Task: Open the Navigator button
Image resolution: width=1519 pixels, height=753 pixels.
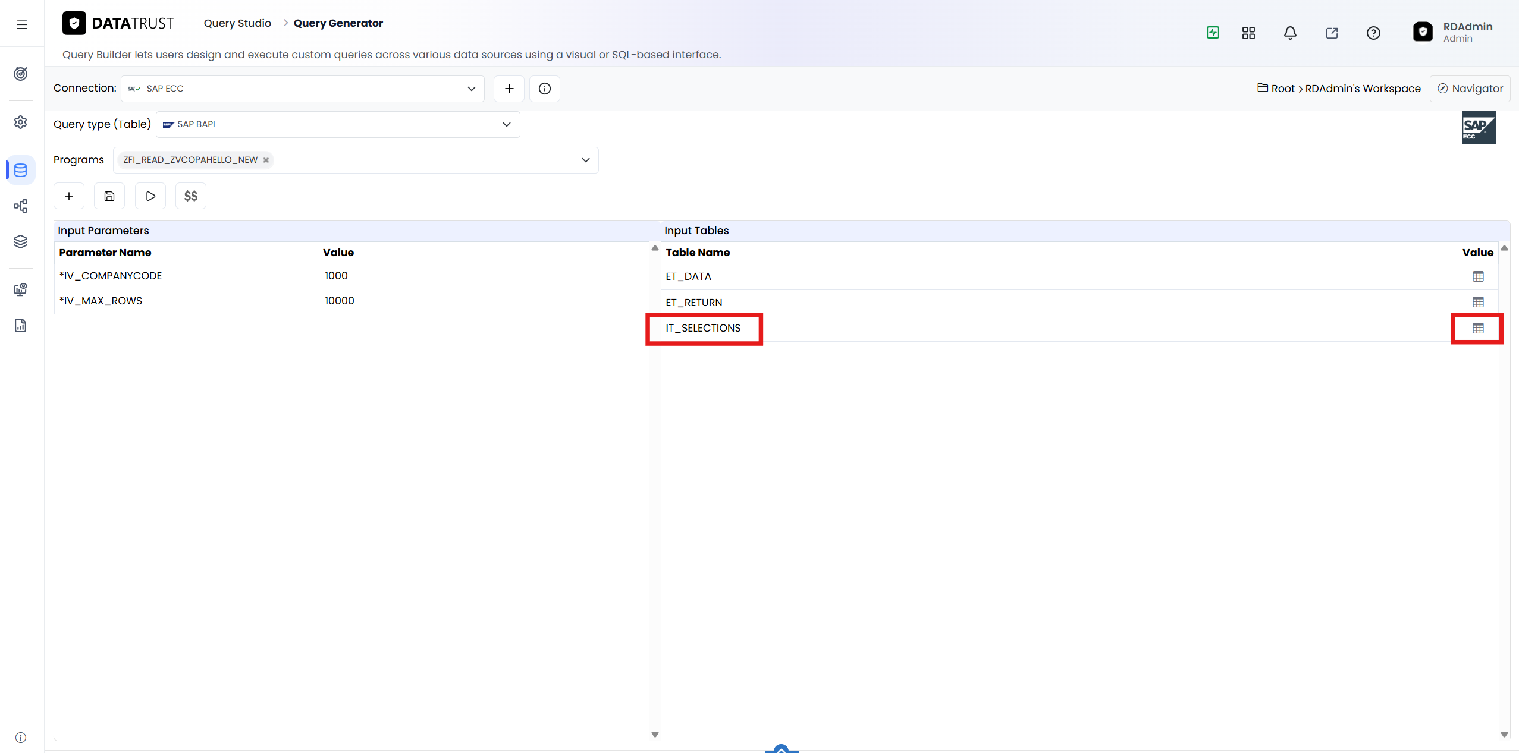Action: tap(1470, 89)
